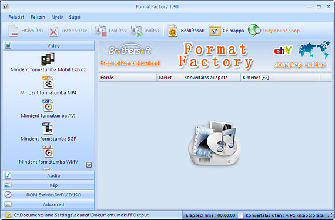The width and height of the screenshot is (335, 220).
Task: Select the AVI conversion icon
Action: [48, 105]
